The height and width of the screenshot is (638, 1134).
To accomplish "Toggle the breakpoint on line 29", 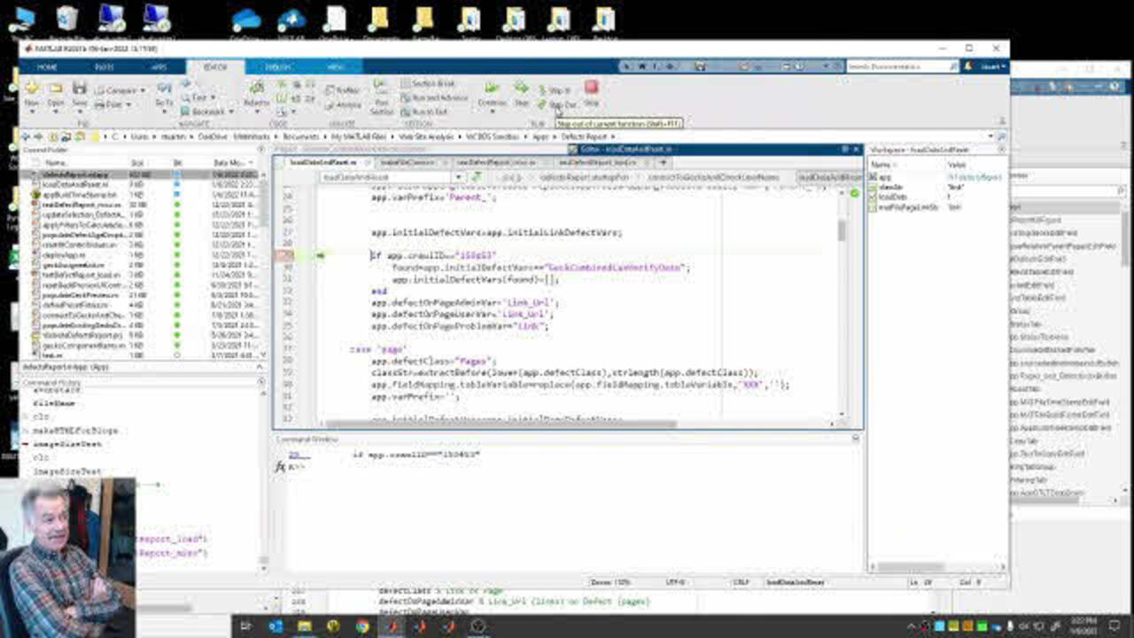I will 286,255.
